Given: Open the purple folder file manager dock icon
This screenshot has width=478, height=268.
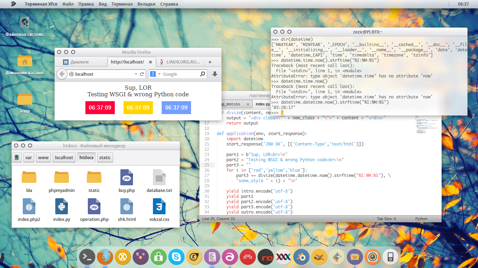Looking at the screenshot, I should pos(355,258).
